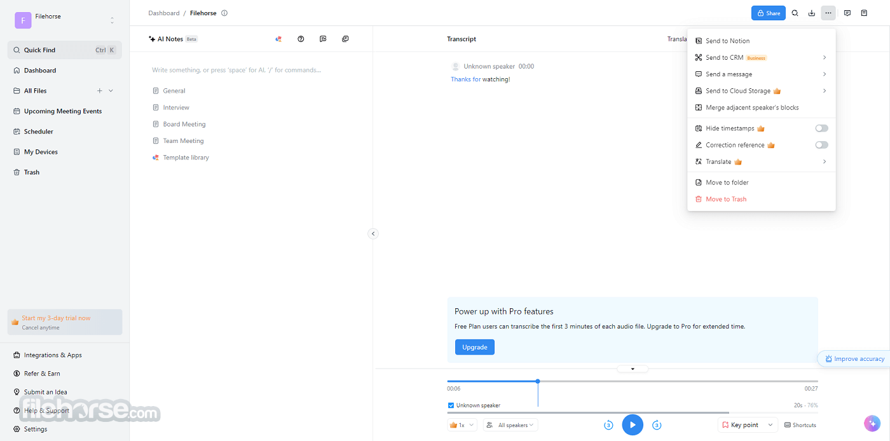Collapse the player with the down-arrow handle
This screenshot has width=890, height=441.
[633, 369]
